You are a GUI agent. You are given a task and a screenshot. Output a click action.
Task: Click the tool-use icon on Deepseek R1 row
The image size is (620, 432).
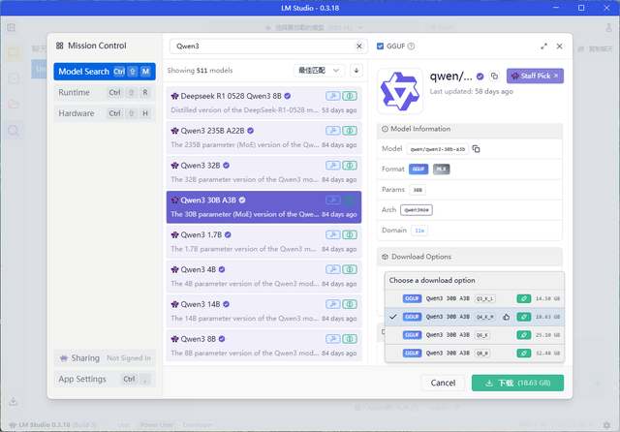point(333,96)
